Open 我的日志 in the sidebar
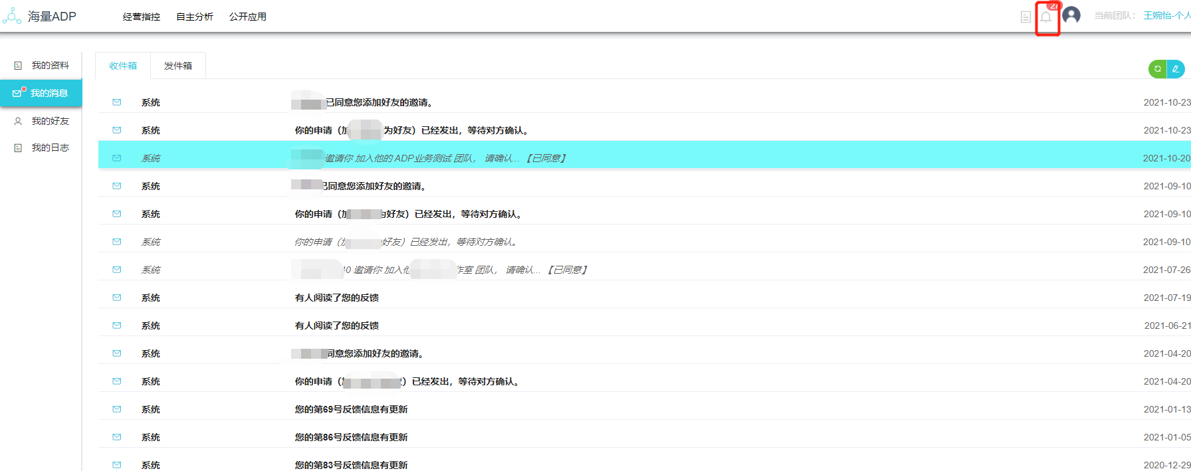The image size is (1191, 471). [x=50, y=147]
